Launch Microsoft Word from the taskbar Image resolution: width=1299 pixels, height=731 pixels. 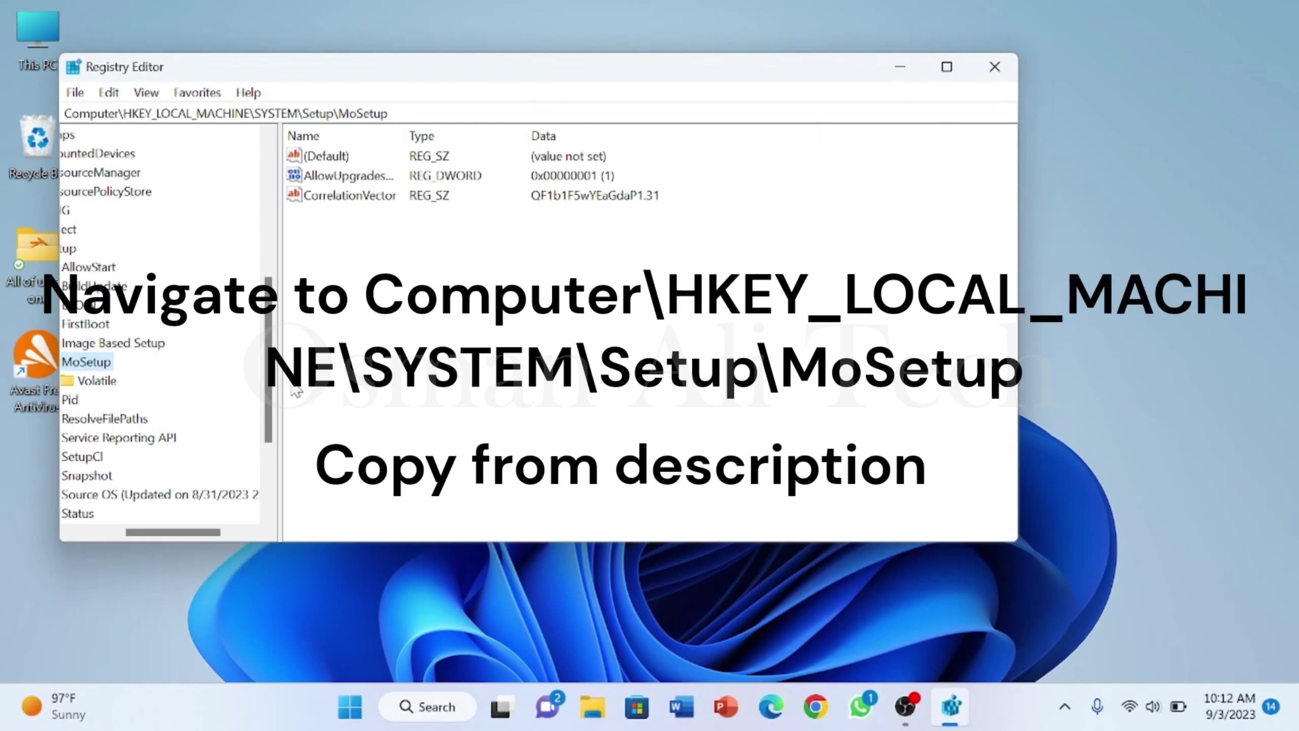(x=680, y=707)
